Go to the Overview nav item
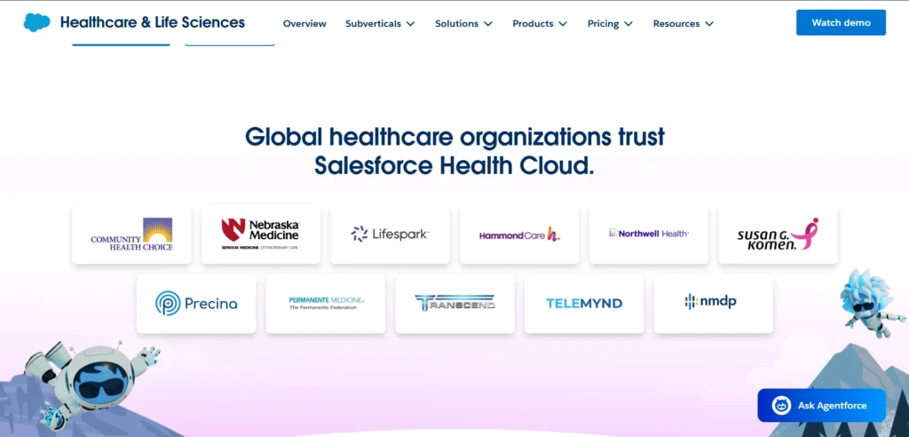Viewport: 909px width, 437px height. (304, 24)
